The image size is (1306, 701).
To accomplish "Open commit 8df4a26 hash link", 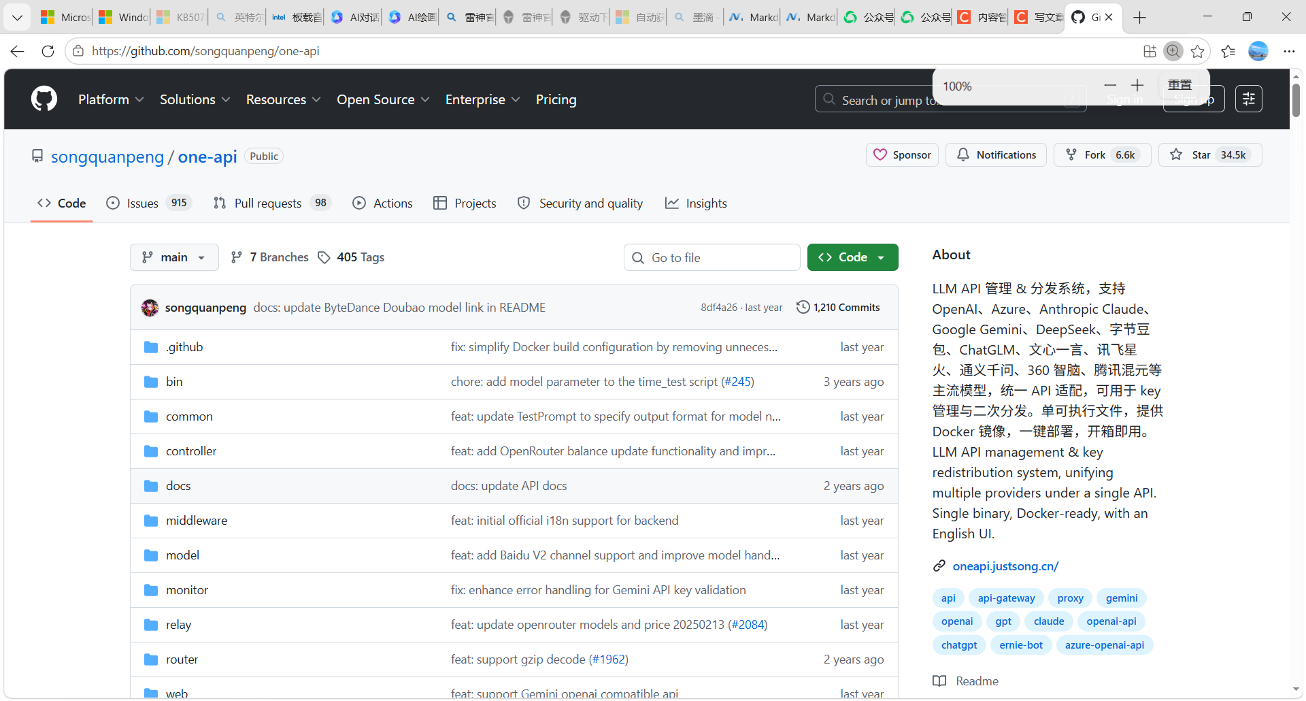I will [x=719, y=308].
